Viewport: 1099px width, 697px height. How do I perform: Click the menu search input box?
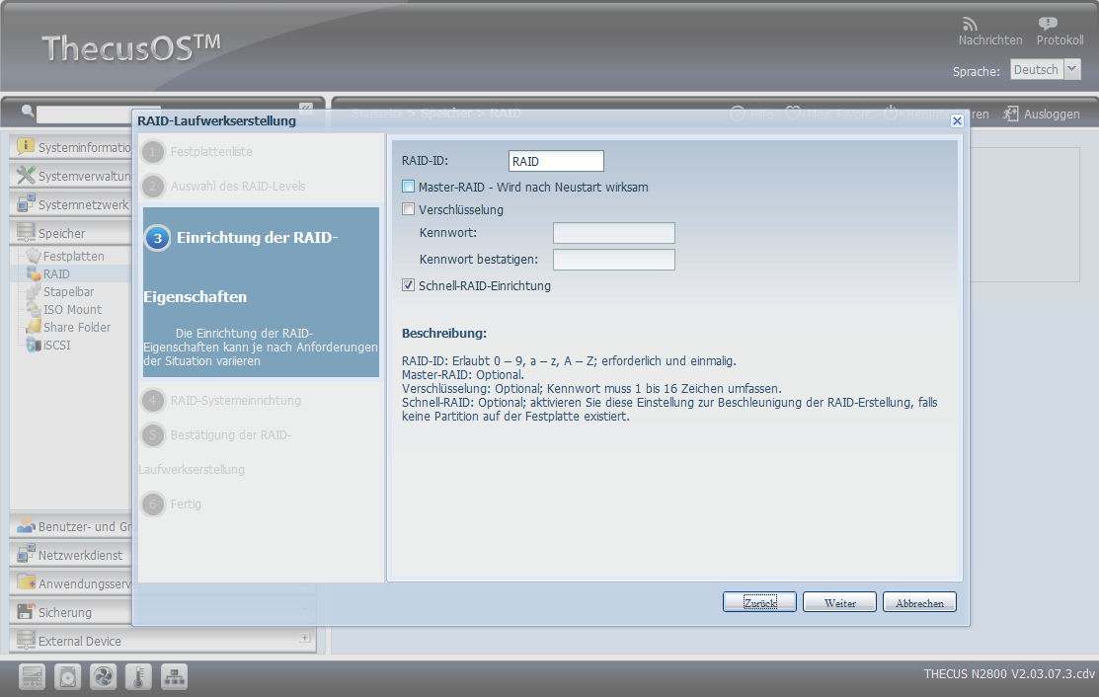click(x=98, y=114)
